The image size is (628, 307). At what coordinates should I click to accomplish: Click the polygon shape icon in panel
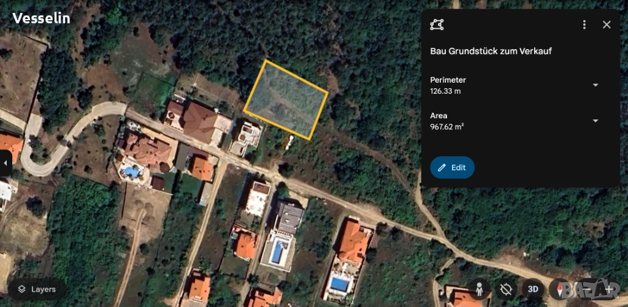[x=437, y=25]
